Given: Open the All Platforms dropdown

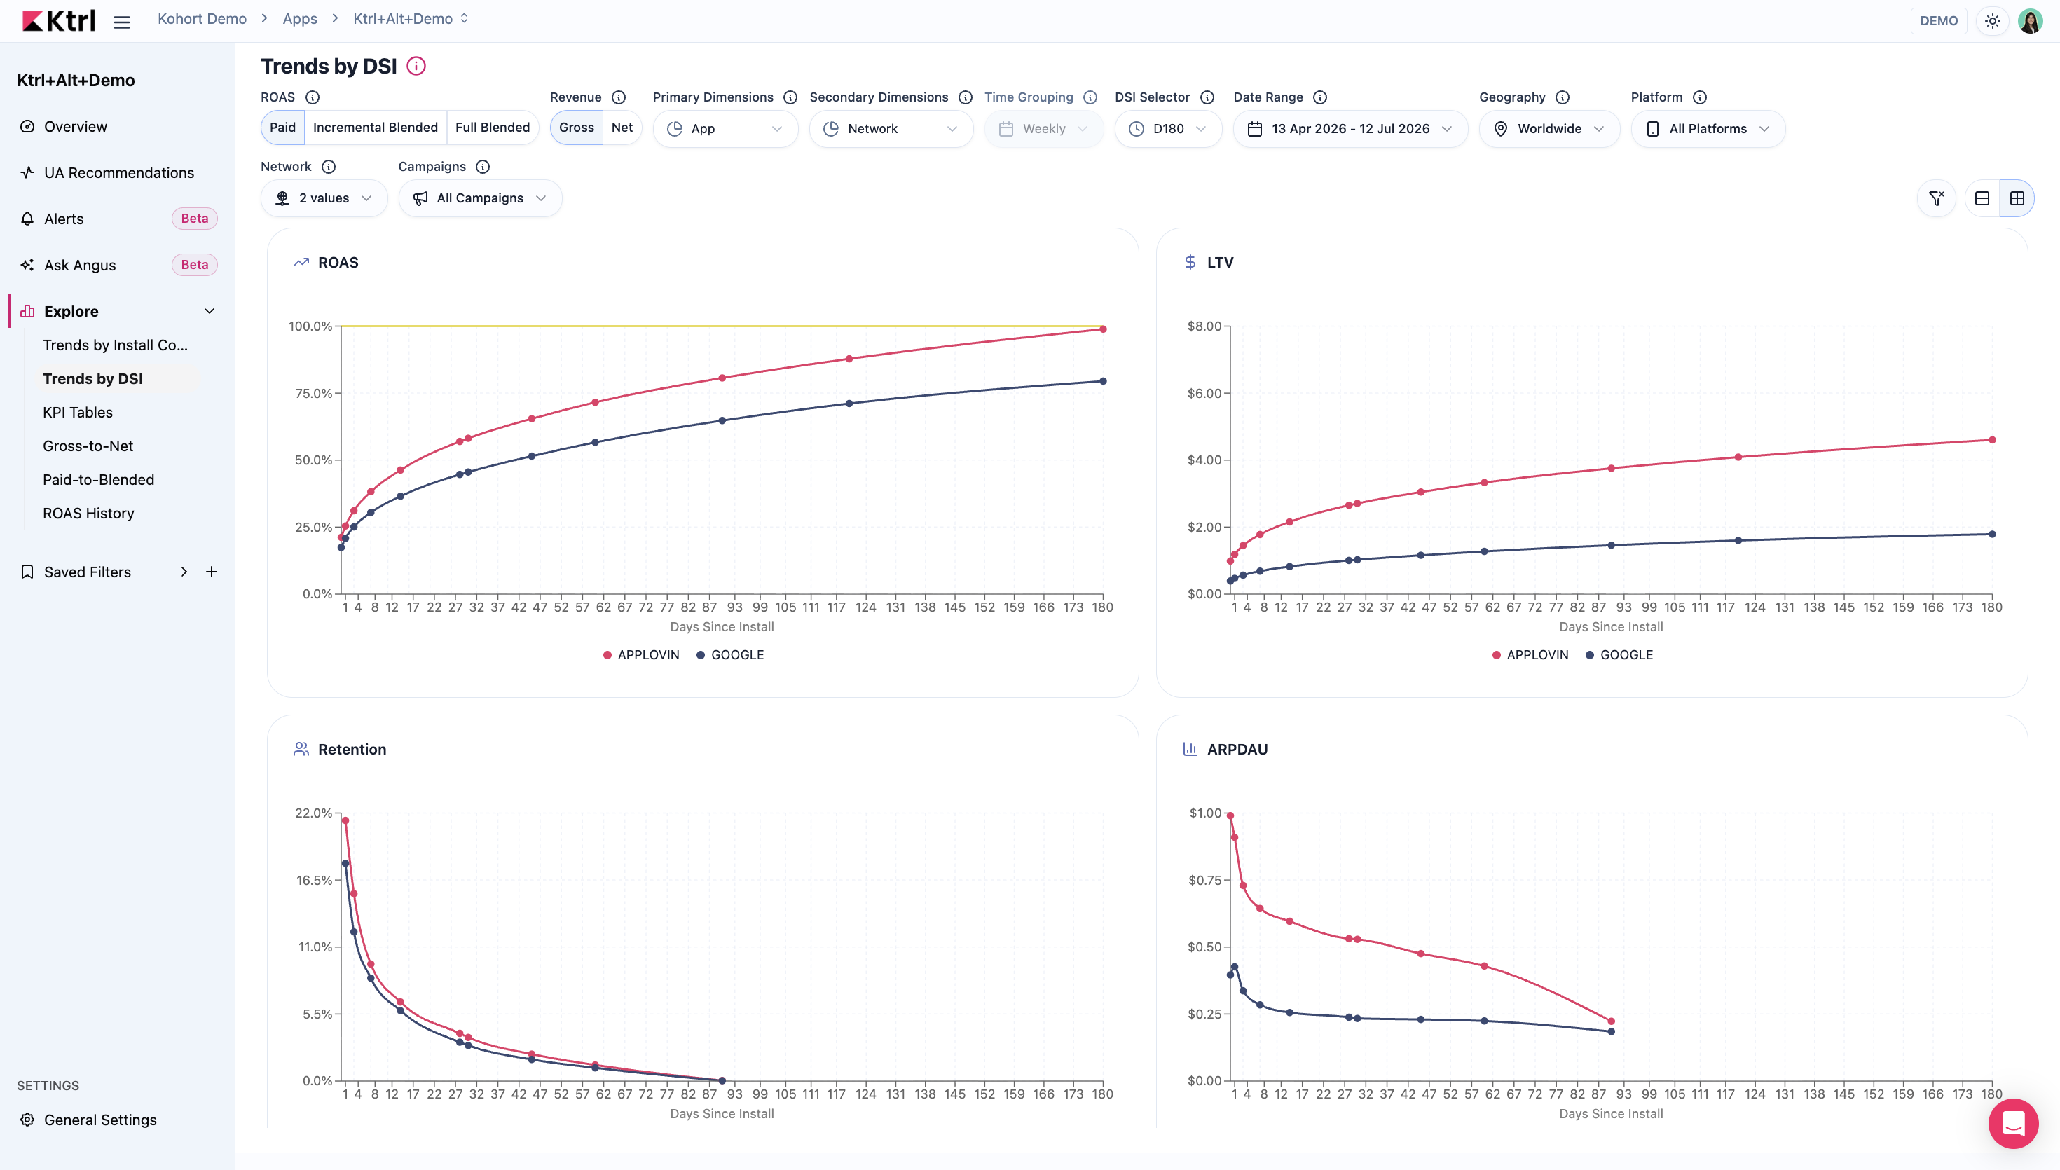Looking at the screenshot, I should (x=1708, y=129).
